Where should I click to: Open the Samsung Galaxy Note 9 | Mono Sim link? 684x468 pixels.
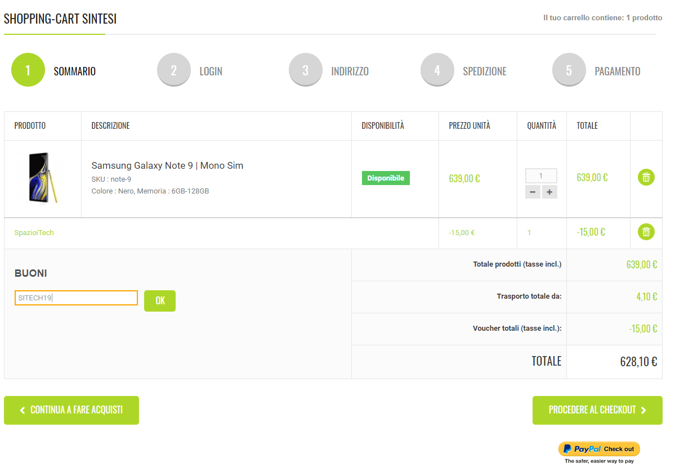(x=167, y=165)
